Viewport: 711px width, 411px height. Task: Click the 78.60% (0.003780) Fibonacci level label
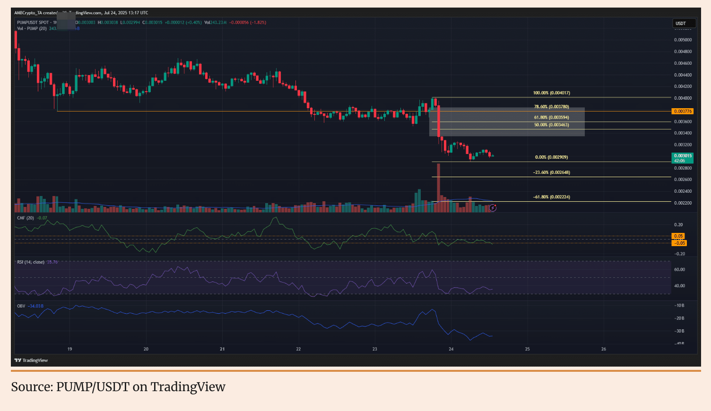pyautogui.click(x=551, y=107)
